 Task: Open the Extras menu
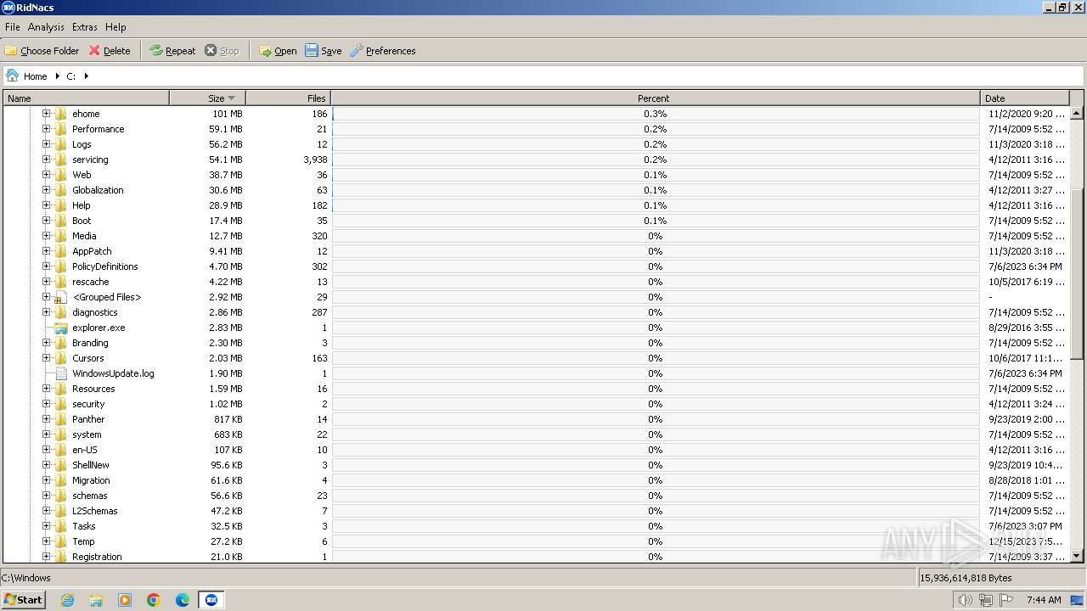click(84, 27)
